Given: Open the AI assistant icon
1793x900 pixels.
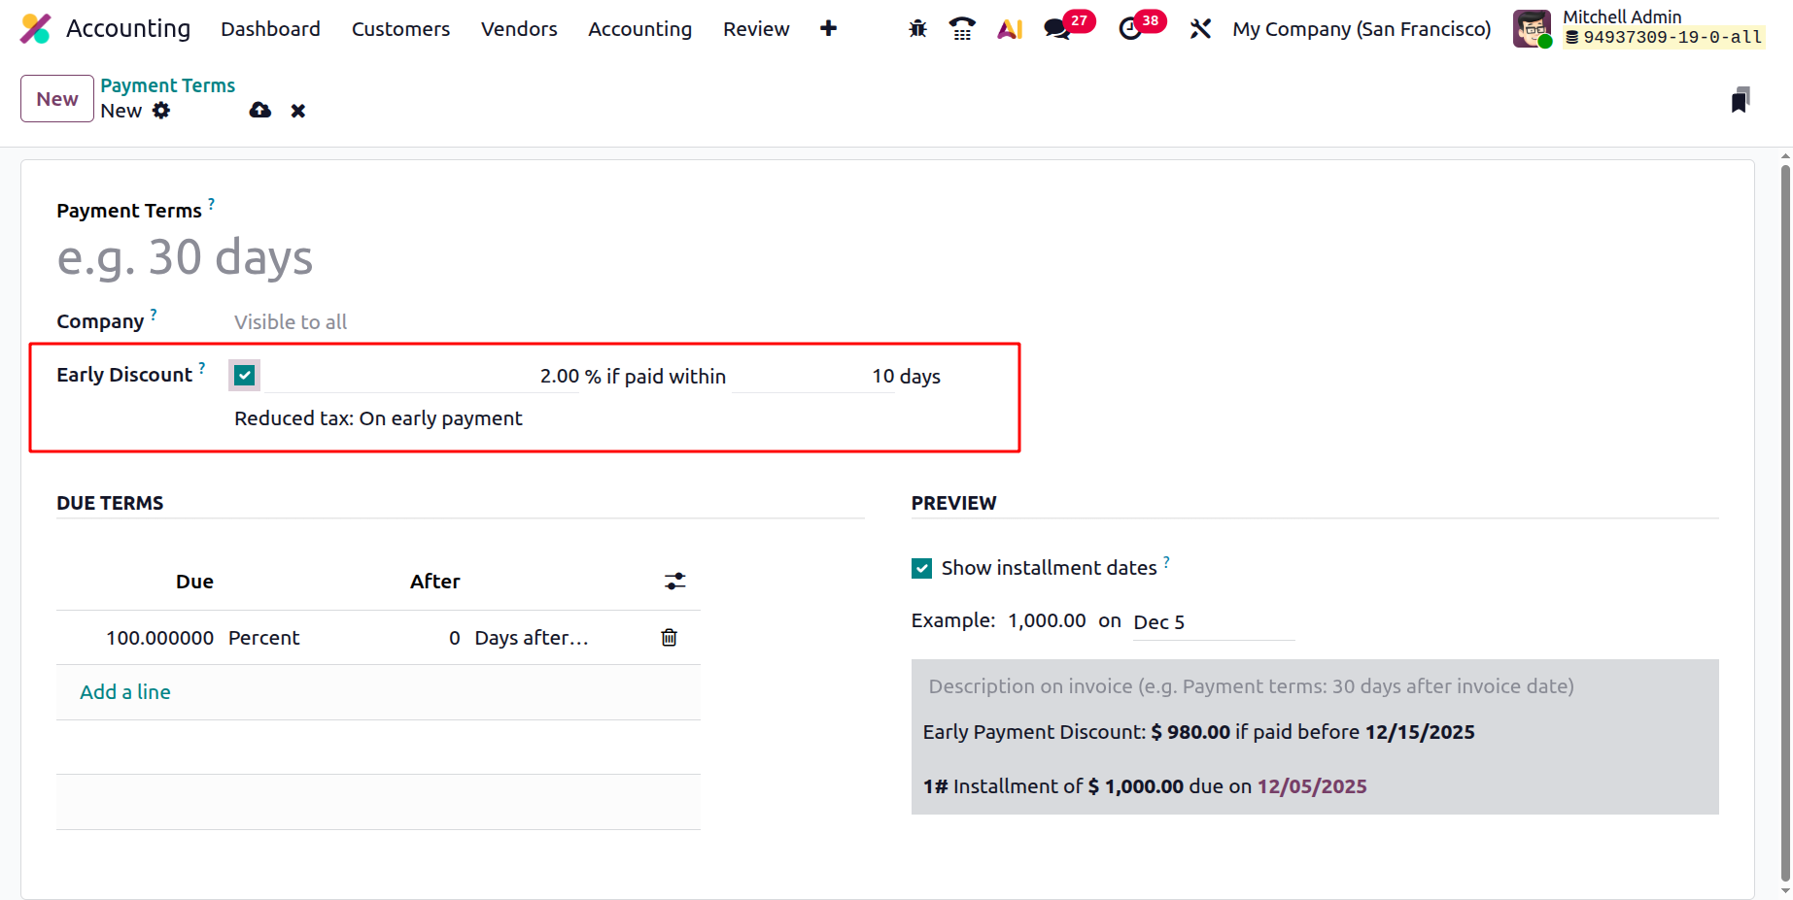Looking at the screenshot, I should click(1010, 29).
